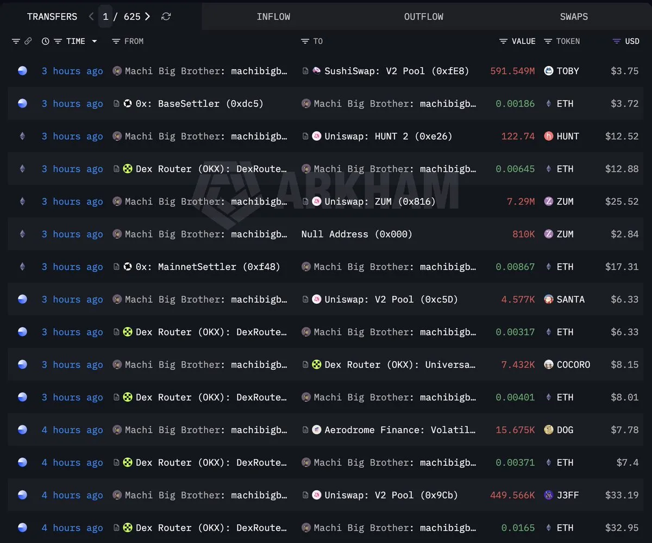The width and height of the screenshot is (652, 543).
Task: Go to previous transfers page
Action: pyautogui.click(x=91, y=16)
